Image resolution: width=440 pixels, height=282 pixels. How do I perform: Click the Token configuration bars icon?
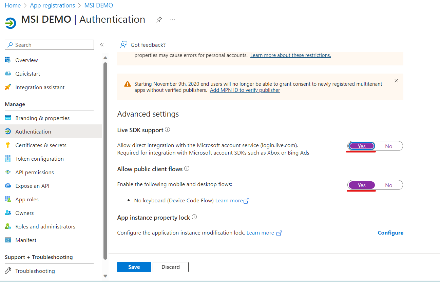pos(8,159)
